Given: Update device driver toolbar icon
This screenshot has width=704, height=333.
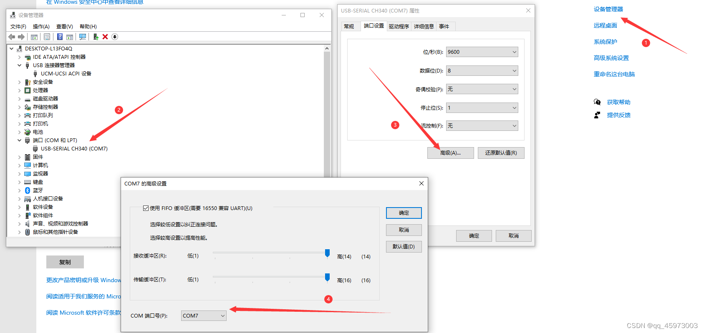Looking at the screenshot, I should tap(96, 37).
